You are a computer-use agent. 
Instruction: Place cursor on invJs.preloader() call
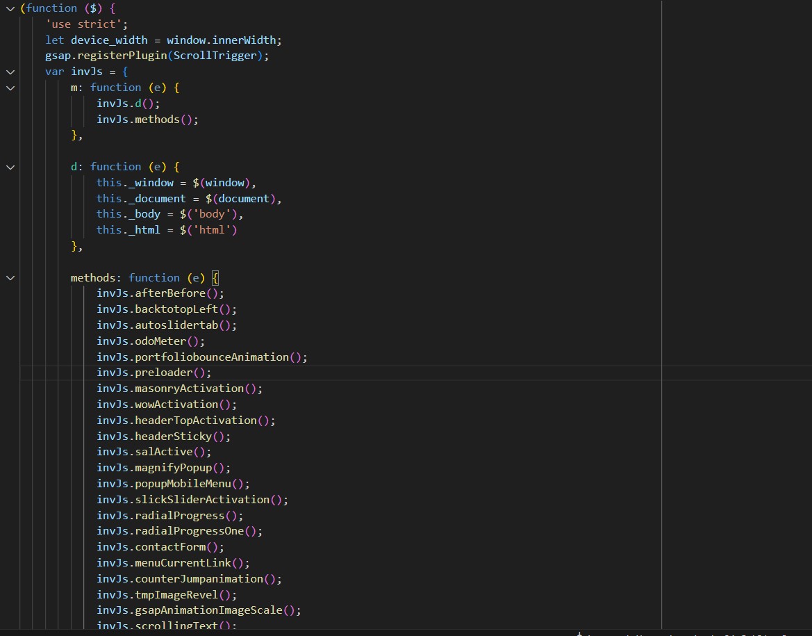[153, 372]
